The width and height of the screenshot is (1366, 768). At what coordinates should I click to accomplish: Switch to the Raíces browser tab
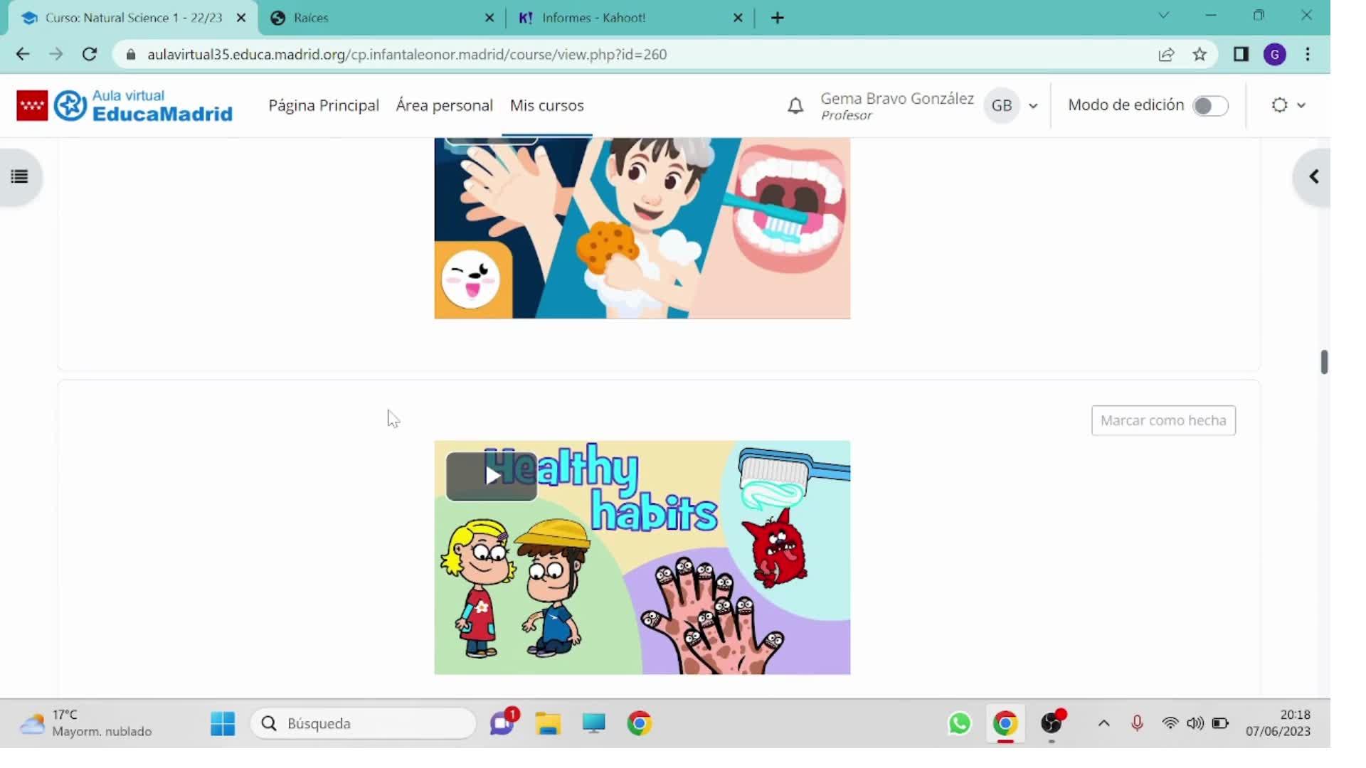pyautogui.click(x=311, y=18)
